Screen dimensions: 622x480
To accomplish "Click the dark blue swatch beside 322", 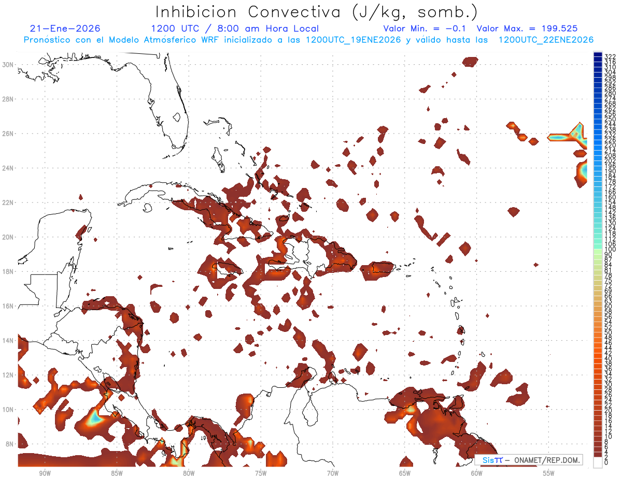I will point(598,54).
